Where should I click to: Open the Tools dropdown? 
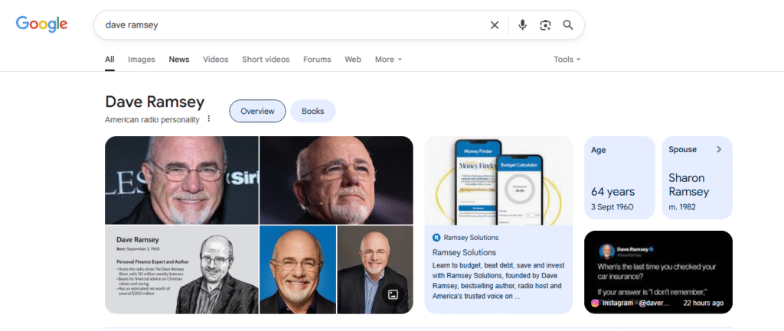tap(567, 60)
